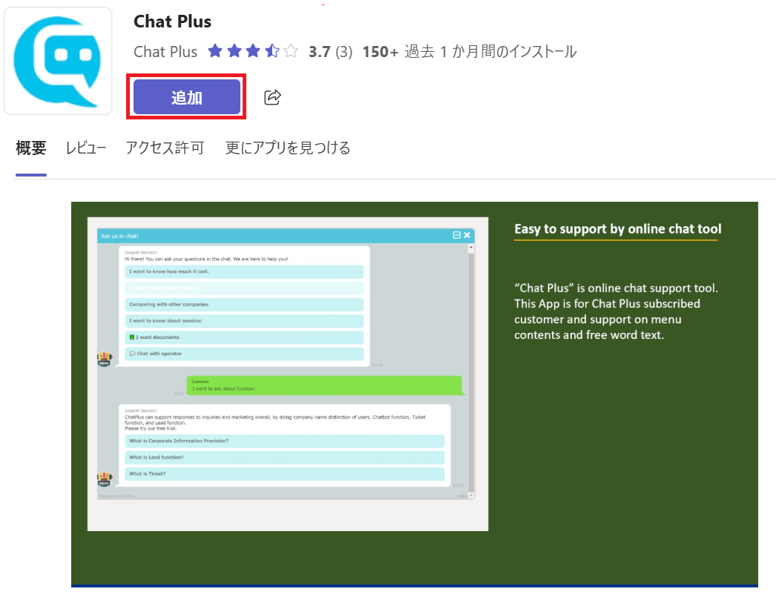This screenshot has height=606, width=776.
Task: Open the アクセス許可 tab
Action: pos(165,148)
